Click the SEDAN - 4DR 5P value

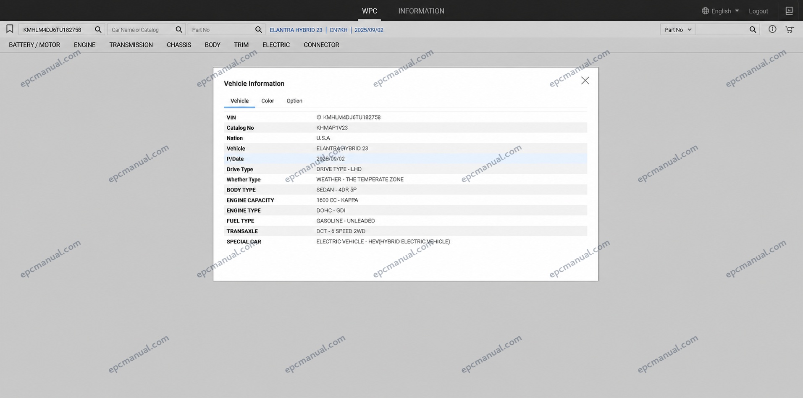336,190
